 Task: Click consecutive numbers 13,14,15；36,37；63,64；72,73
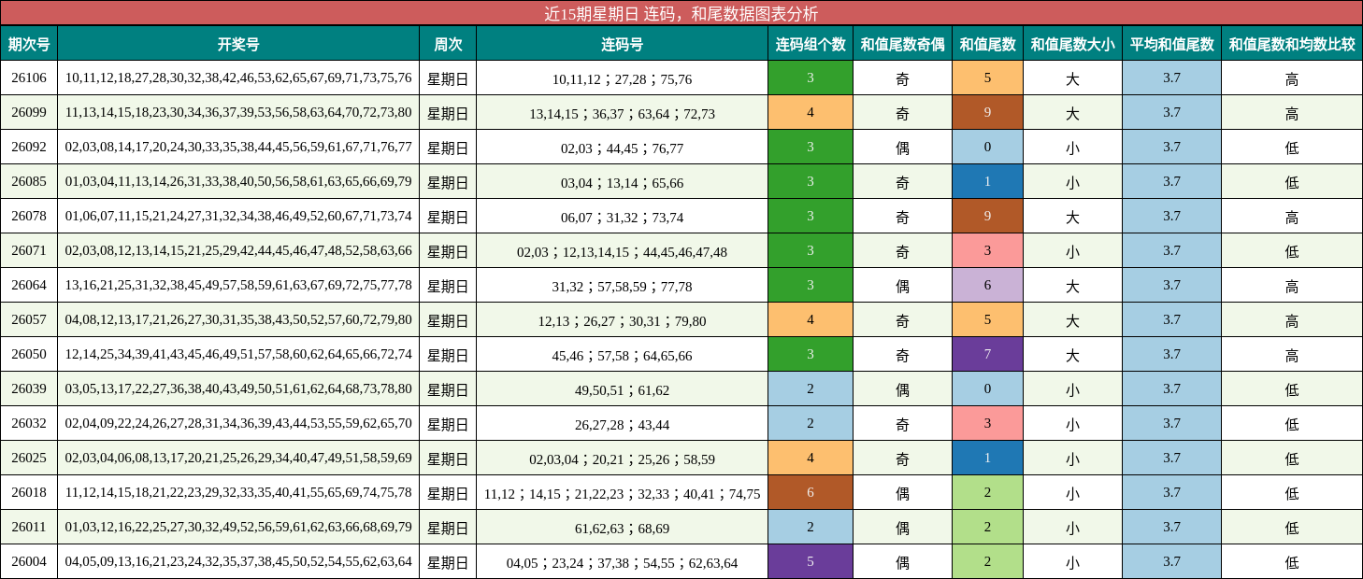pos(622,112)
